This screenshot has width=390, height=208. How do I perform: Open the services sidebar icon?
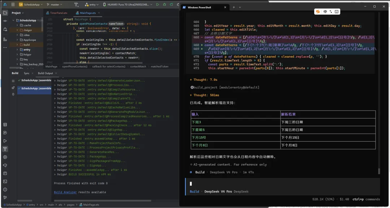[x=5, y=165]
